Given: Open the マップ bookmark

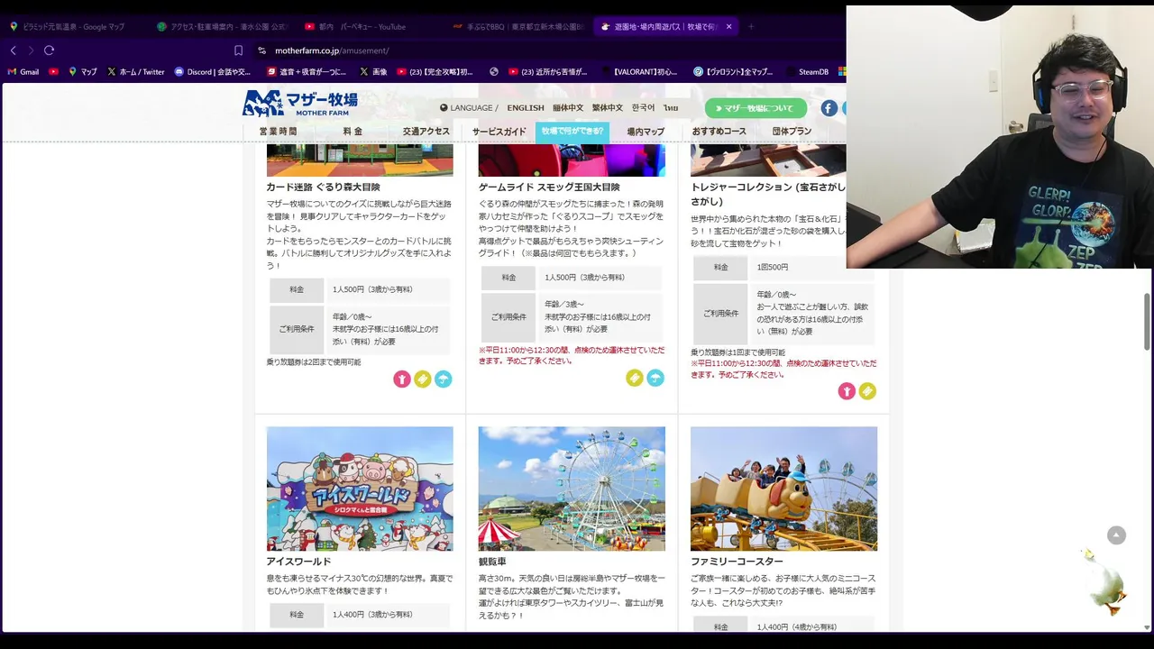Looking at the screenshot, I should [83, 71].
